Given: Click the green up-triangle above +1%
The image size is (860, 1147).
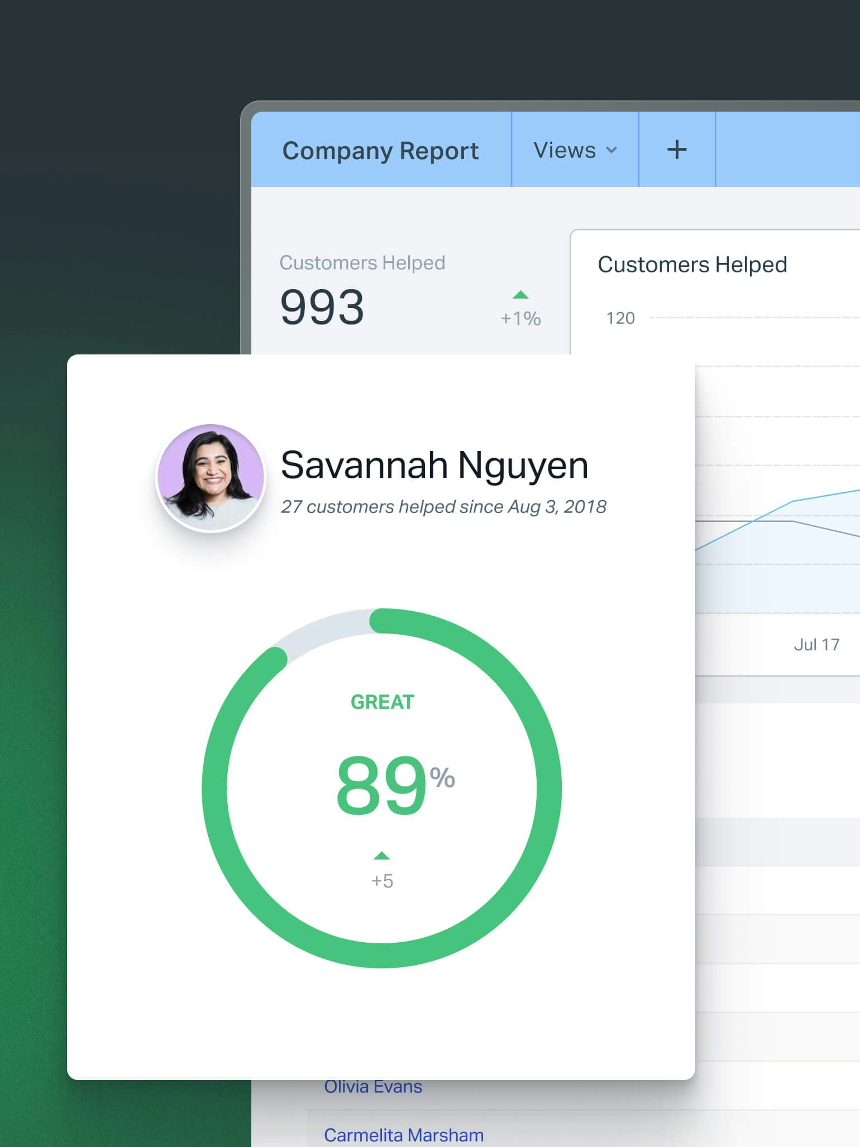Looking at the screenshot, I should click(x=520, y=295).
